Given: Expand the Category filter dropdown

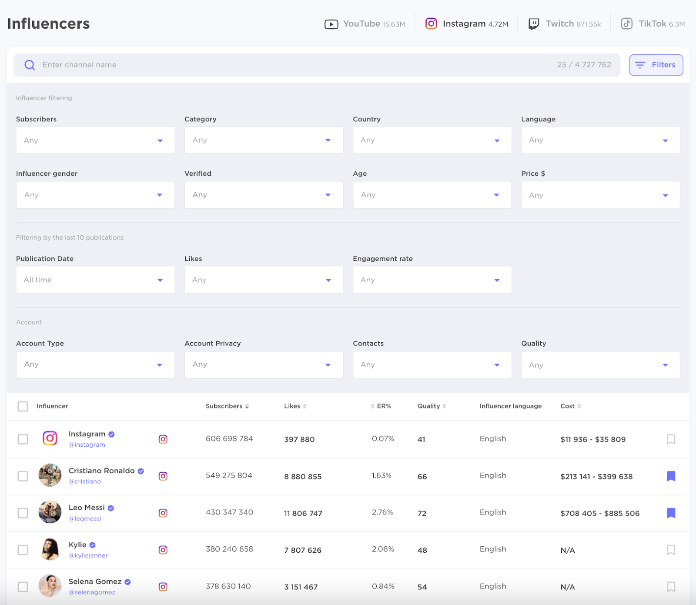Looking at the screenshot, I should point(264,140).
